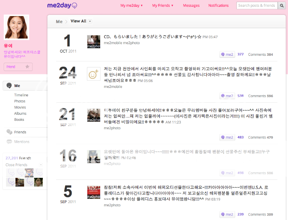Click the me2day logo
The width and height of the screenshot is (288, 220).
pyautogui.click(x=62, y=5)
